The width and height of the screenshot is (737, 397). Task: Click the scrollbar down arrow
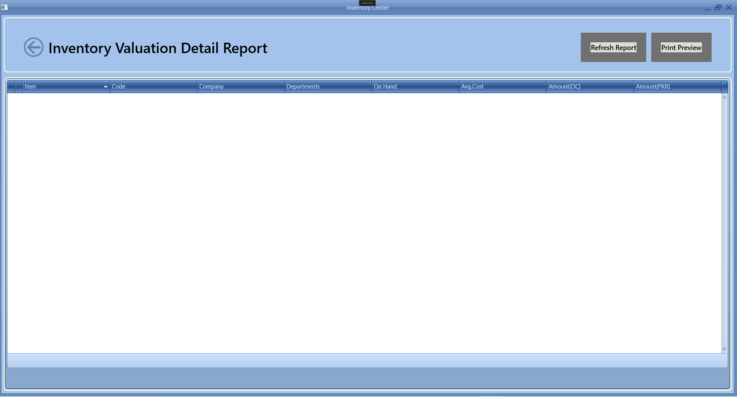724,349
